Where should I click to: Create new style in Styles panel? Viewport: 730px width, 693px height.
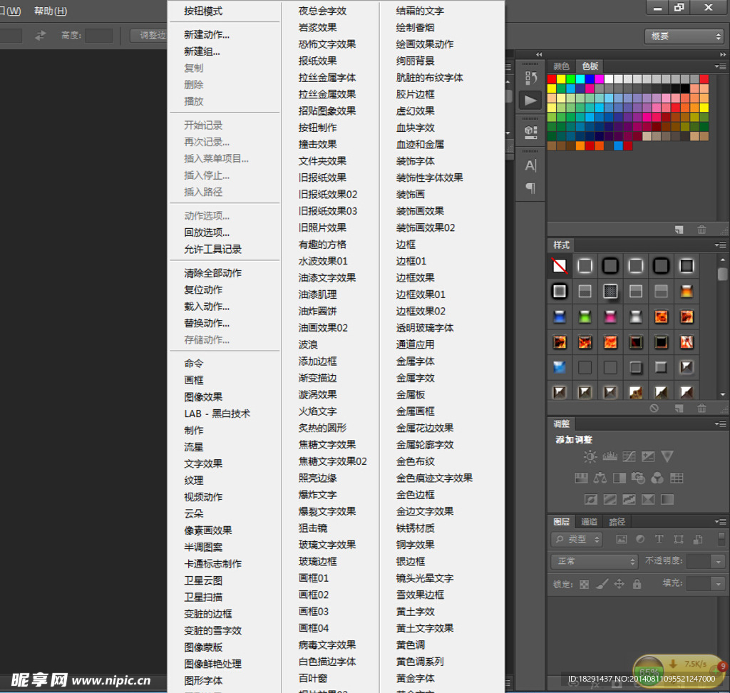click(679, 408)
